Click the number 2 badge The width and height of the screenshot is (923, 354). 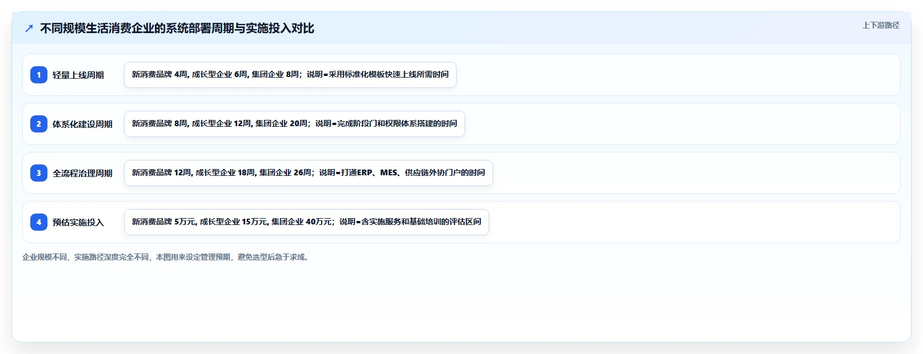point(39,124)
